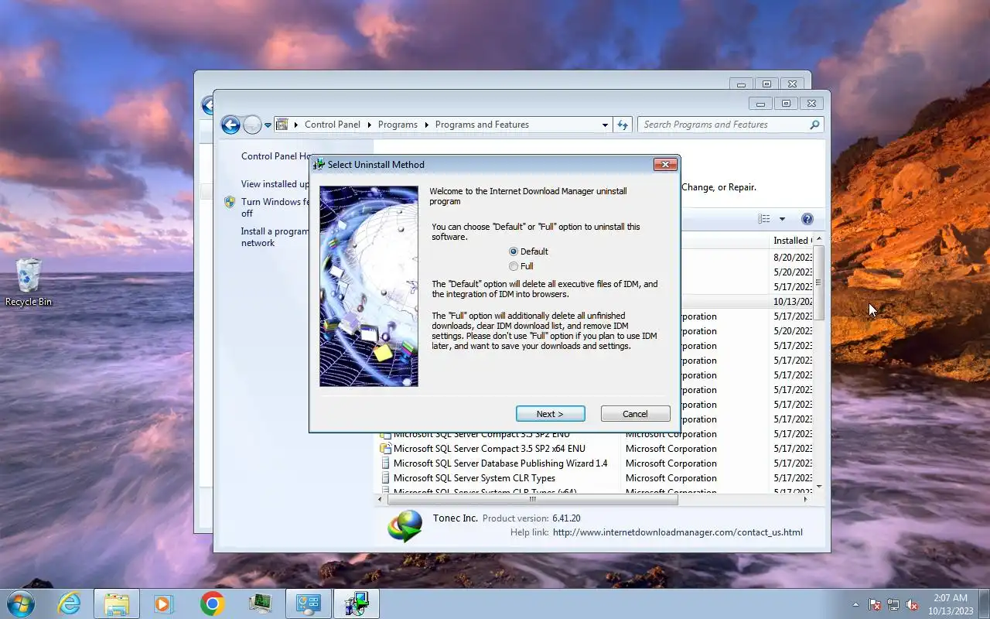Viewport: 990px width, 619px height.
Task: Select Microsoft SQL Server Compact 3.5 SP2 x64 ENU
Action: click(x=490, y=449)
